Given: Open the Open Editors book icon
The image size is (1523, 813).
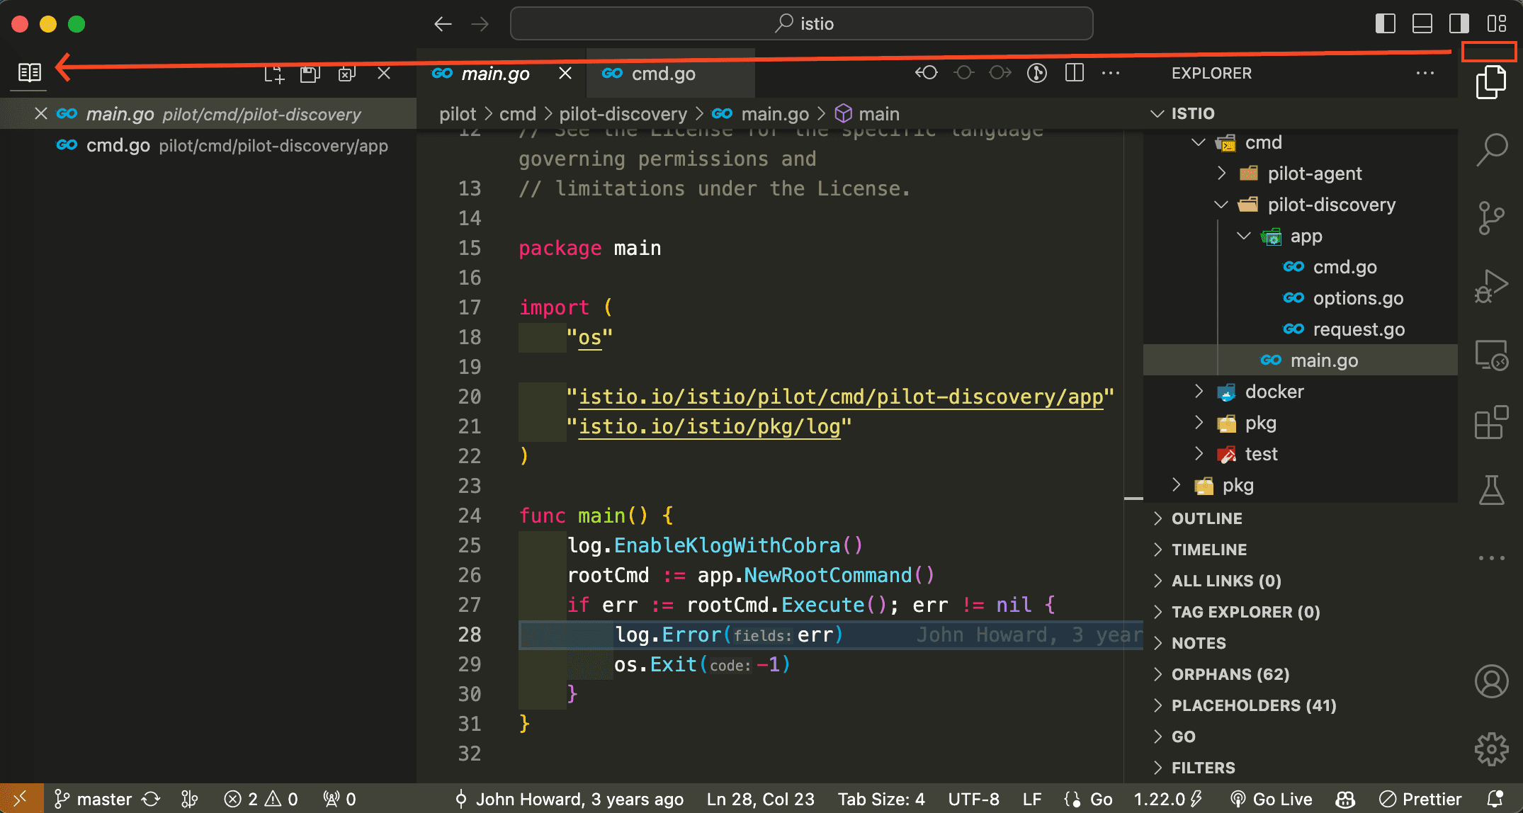Looking at the screenshot, I should click(x=30, y=73).
